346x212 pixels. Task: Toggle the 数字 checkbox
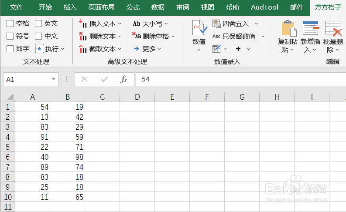click(x=10, y=49)
